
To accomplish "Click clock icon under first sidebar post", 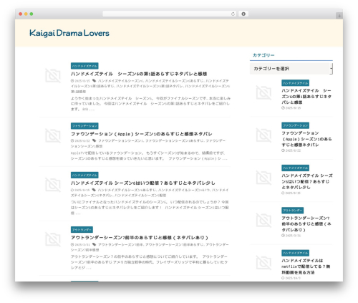I will click(283, 108).
